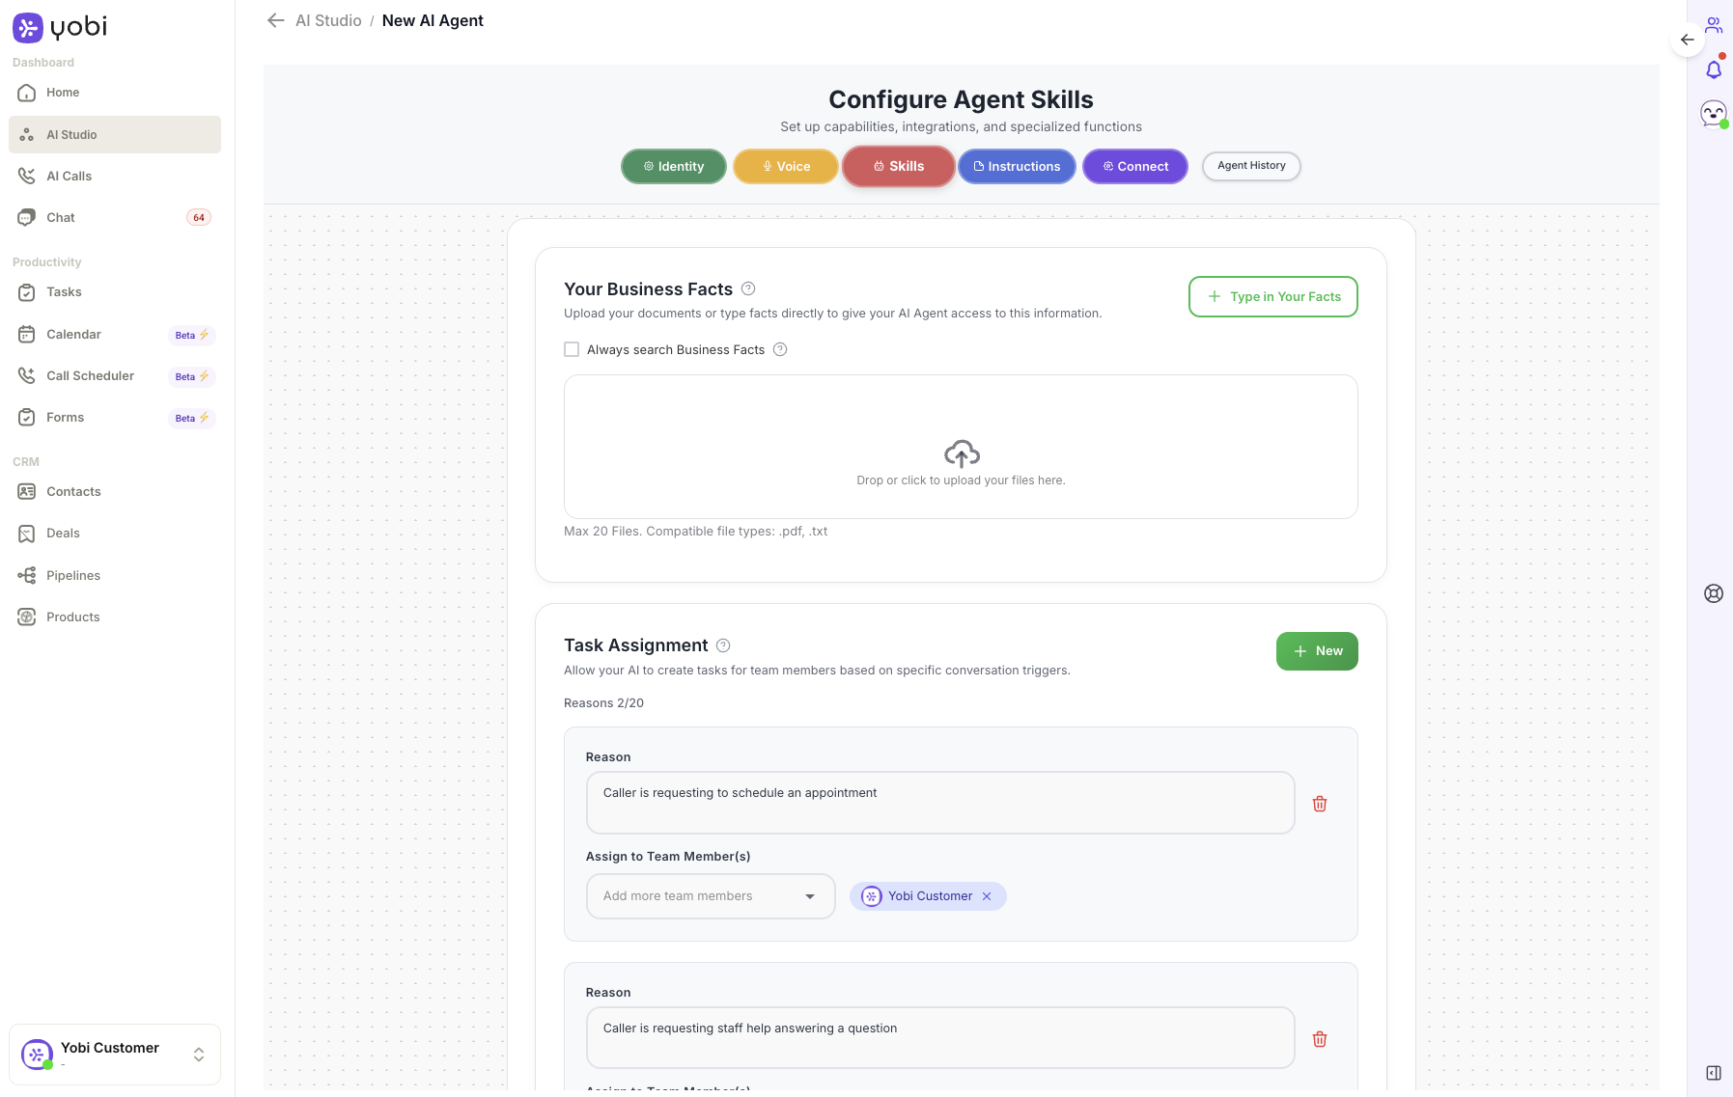Switch to Identity tab

(x=674, y=166)
